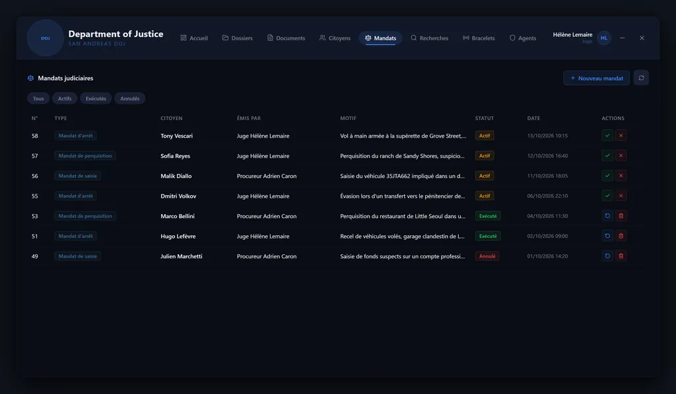
Task: Delete Julien Marchetti warrant via trash icon
Action: point(621,256)
